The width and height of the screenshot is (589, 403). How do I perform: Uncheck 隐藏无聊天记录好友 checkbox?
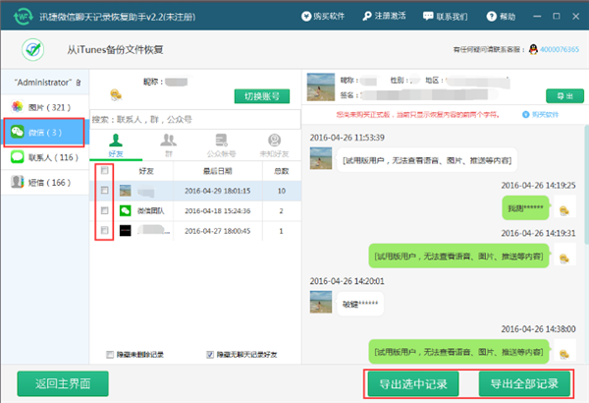[210, 355]
